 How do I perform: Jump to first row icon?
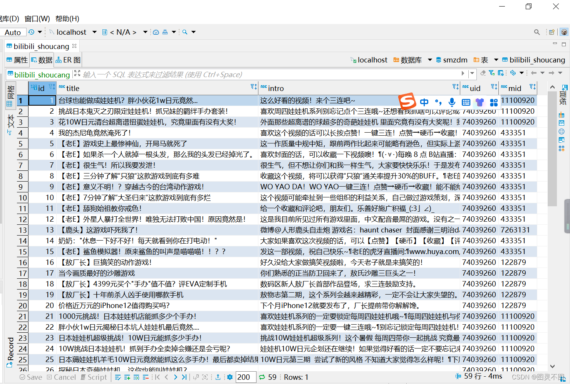pos(157,377)
